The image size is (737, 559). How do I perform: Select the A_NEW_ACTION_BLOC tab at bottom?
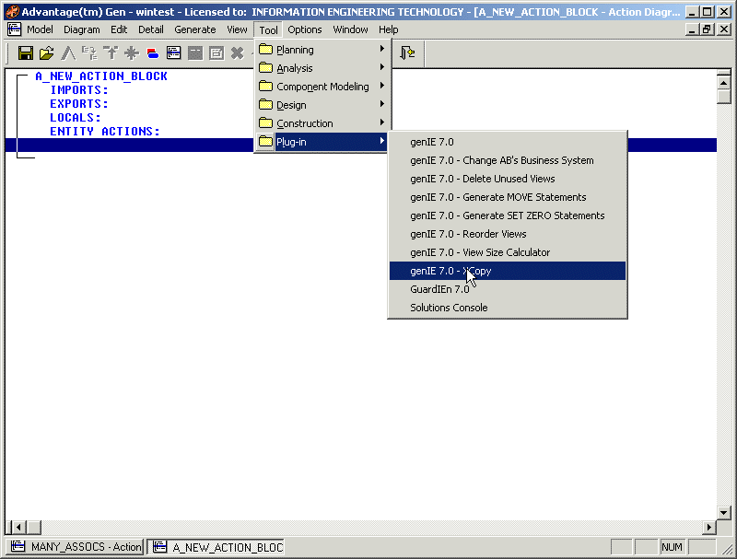pos(217,546)
